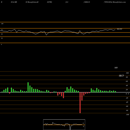Click the RSI axis label 30
The height and width of the screenshot is (130, 130).
(x=2, y=38)
